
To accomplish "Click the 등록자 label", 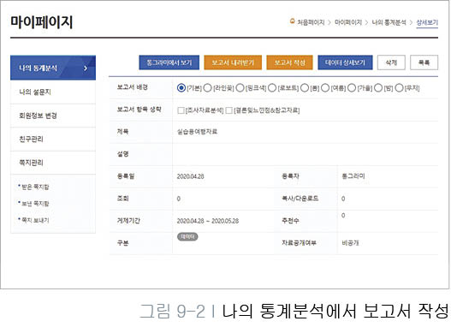I will pyautogui.click(x=290, y=176).
